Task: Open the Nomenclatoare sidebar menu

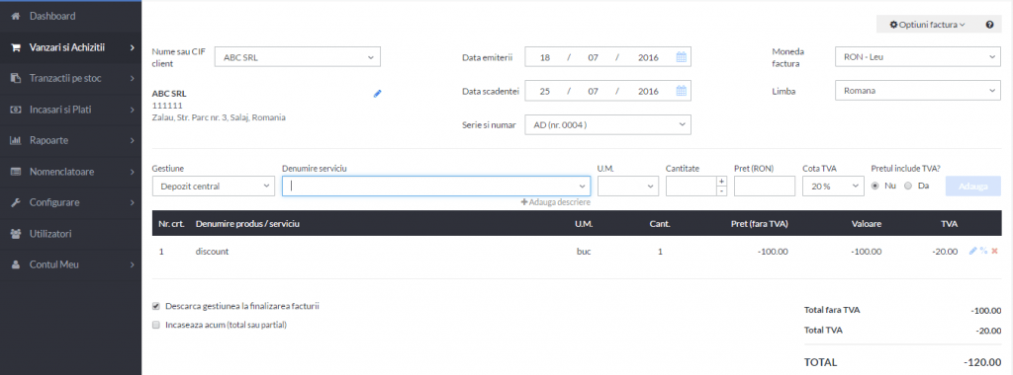Action: [x=70, y=172]
